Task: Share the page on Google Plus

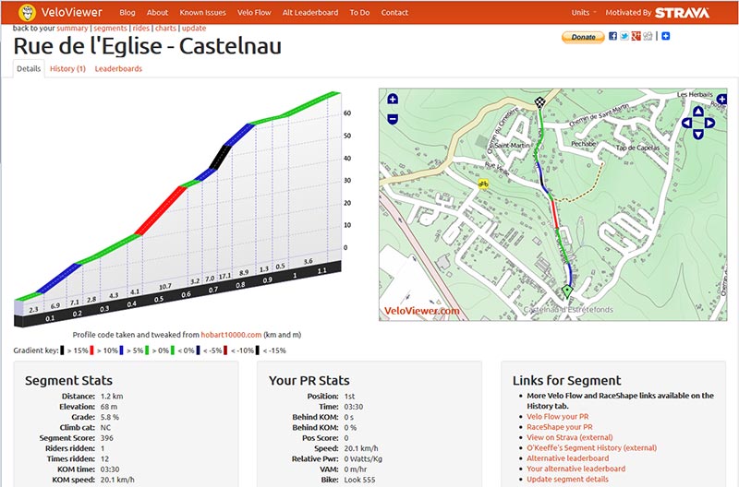Action: [x=636, y=36]
